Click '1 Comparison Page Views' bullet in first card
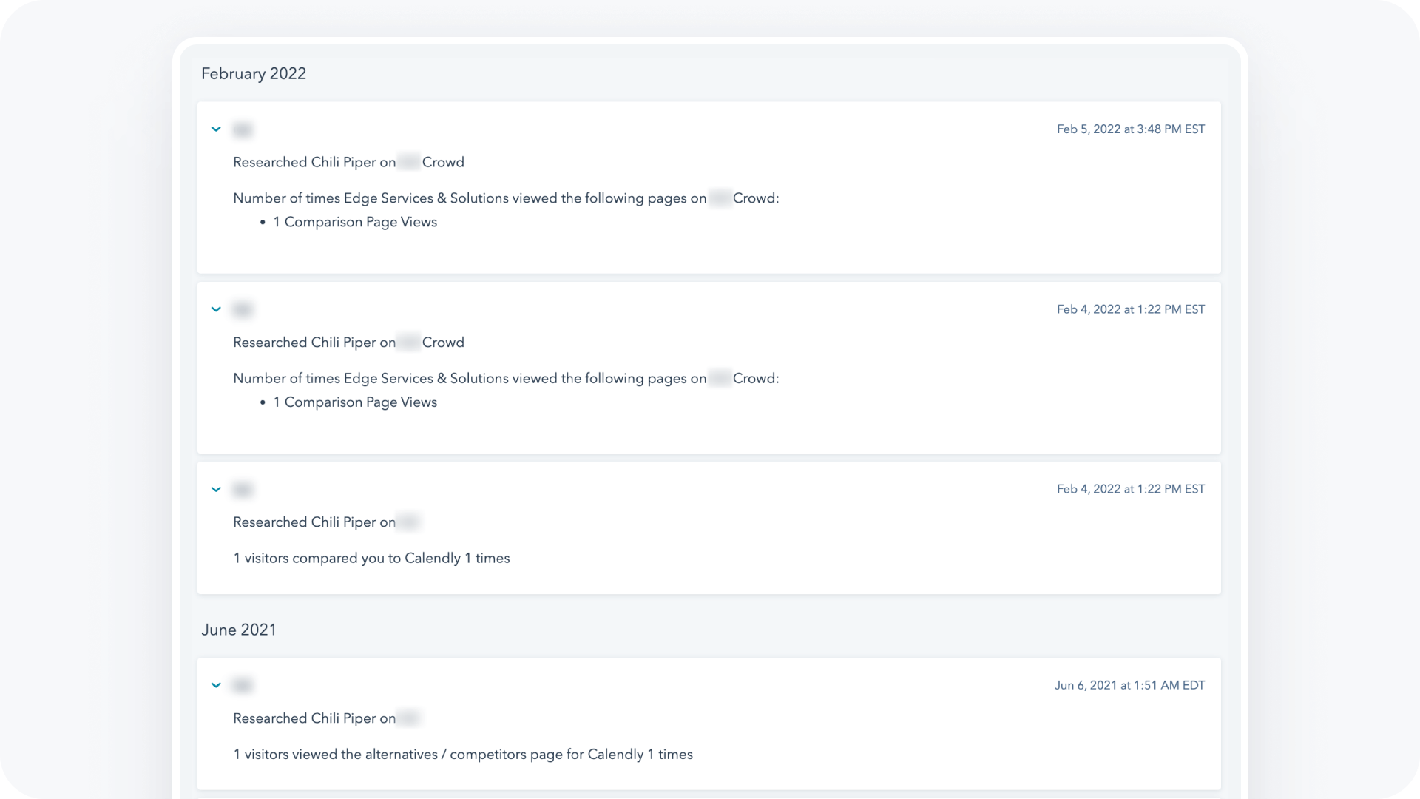This screenshot has width=1420, height=799. (x=355, y=223)
